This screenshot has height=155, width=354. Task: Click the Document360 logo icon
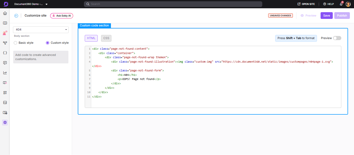[x=6, y=4]
